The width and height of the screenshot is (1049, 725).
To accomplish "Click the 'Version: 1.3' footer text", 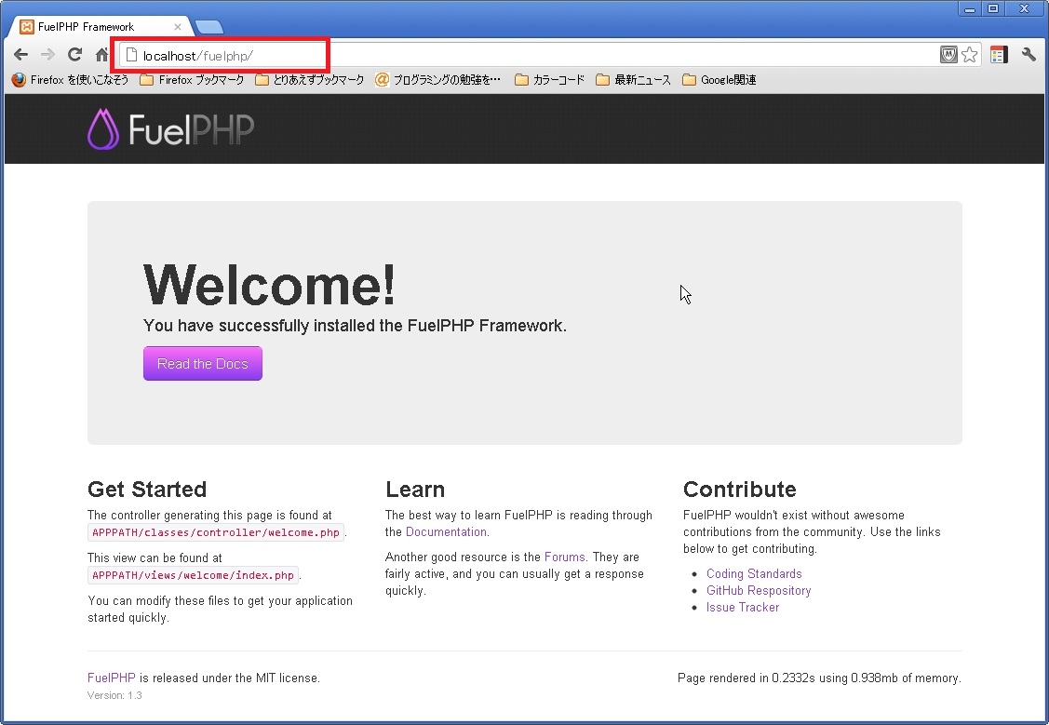I will pyautogui.click(x=114, y=695).
